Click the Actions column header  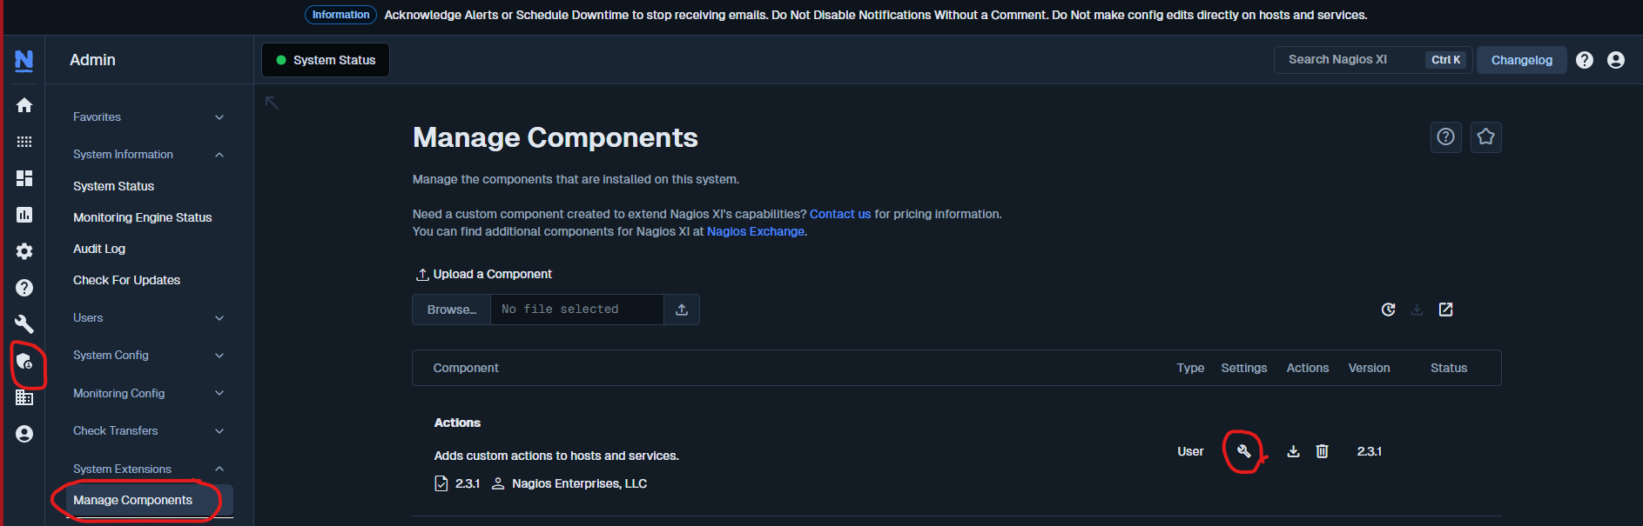tap(1308, 368)
